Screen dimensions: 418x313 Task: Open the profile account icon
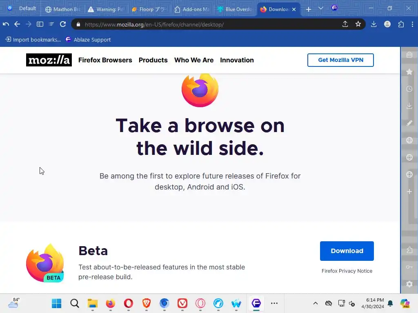(x=387, y=24)
